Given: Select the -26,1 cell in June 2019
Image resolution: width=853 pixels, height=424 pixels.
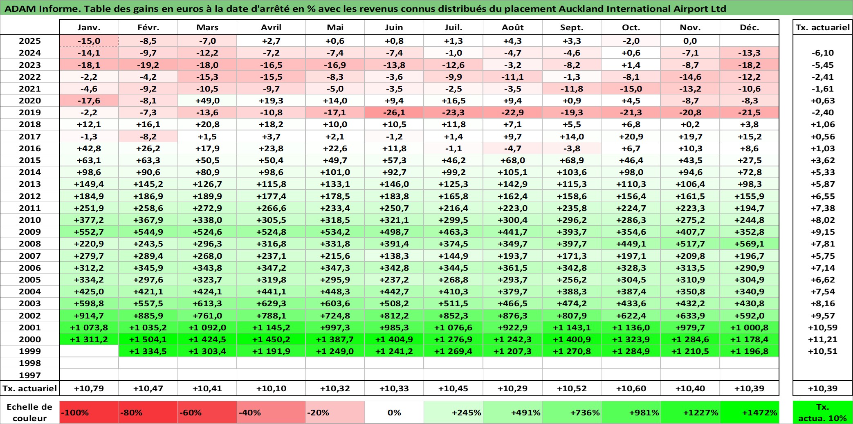Looking at the screenshot, I should point(394,112).
